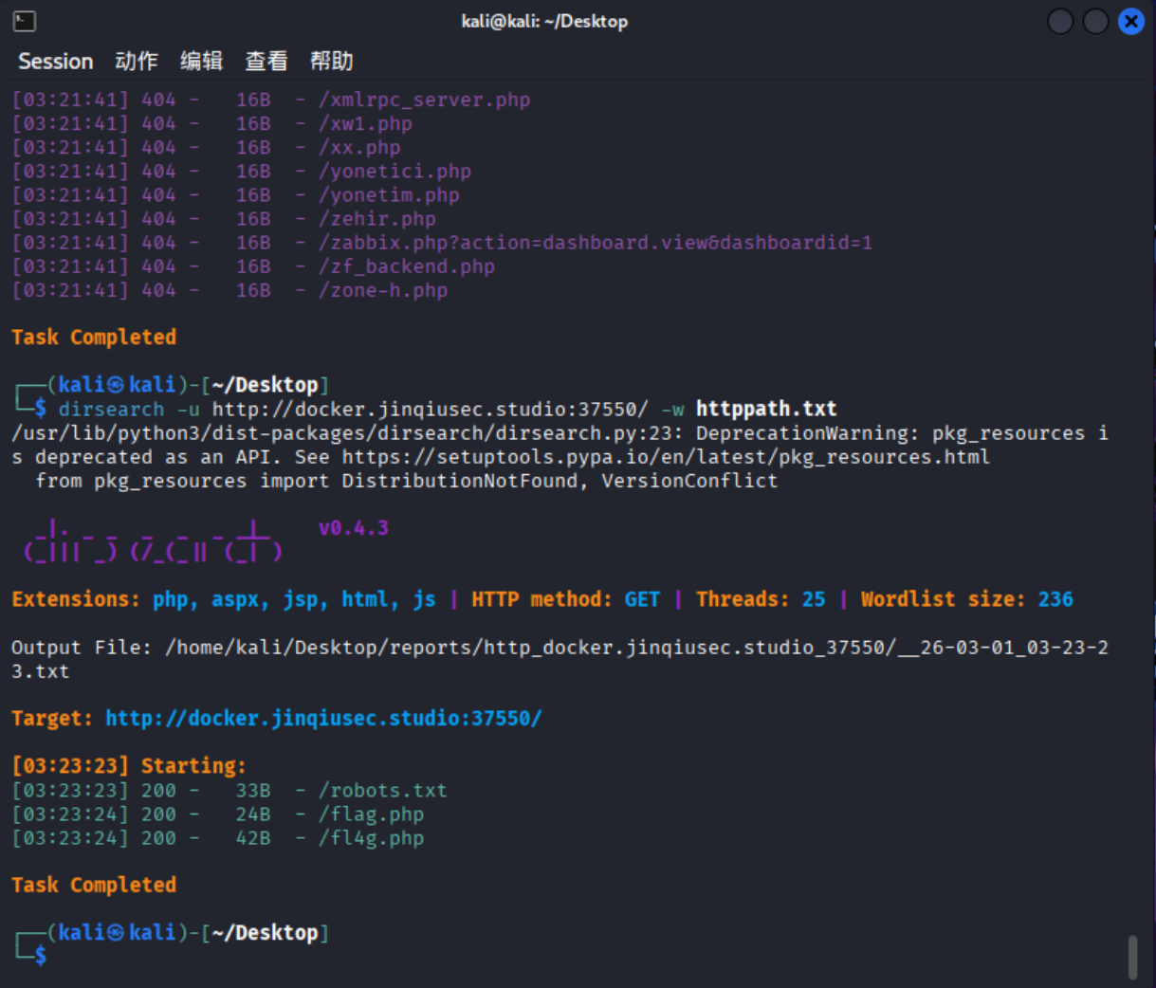The image size is (1156, 988).
Task: Click the DistributionNotFound import line
Action: click(x=407, y=481)
